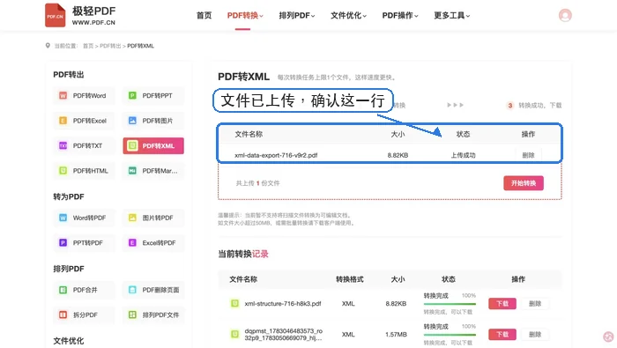Click the 拆分PDF icon
Viewport: 617px width, 348px height.
pyautogui.click(x=63, y=315)
